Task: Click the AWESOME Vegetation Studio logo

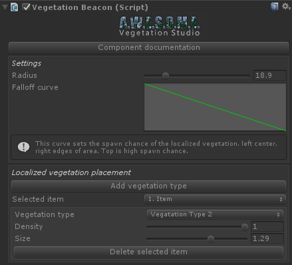Action: point(160,26)
